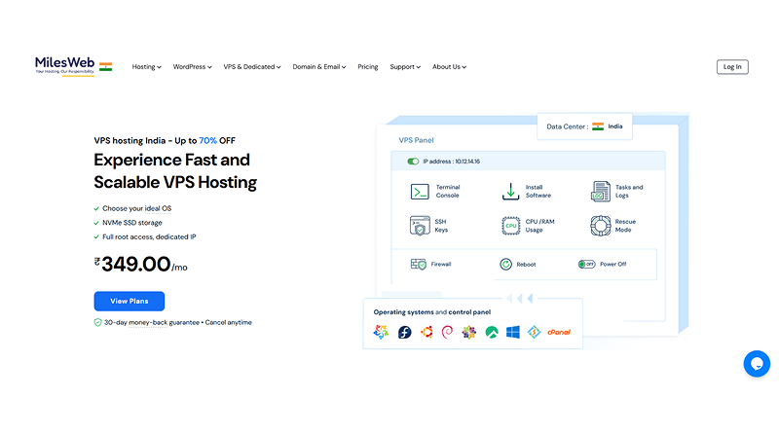Click the India flag beside the logo

(105, 66)
